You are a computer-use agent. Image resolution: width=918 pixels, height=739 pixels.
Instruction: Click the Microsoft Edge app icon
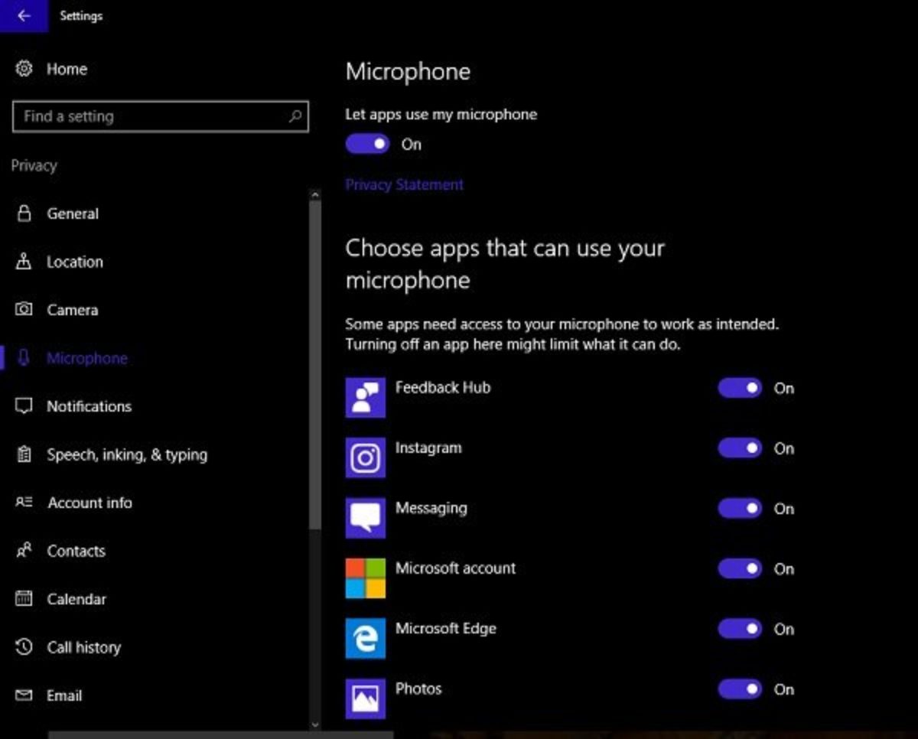pyautogui.click(x=366, y=639)
